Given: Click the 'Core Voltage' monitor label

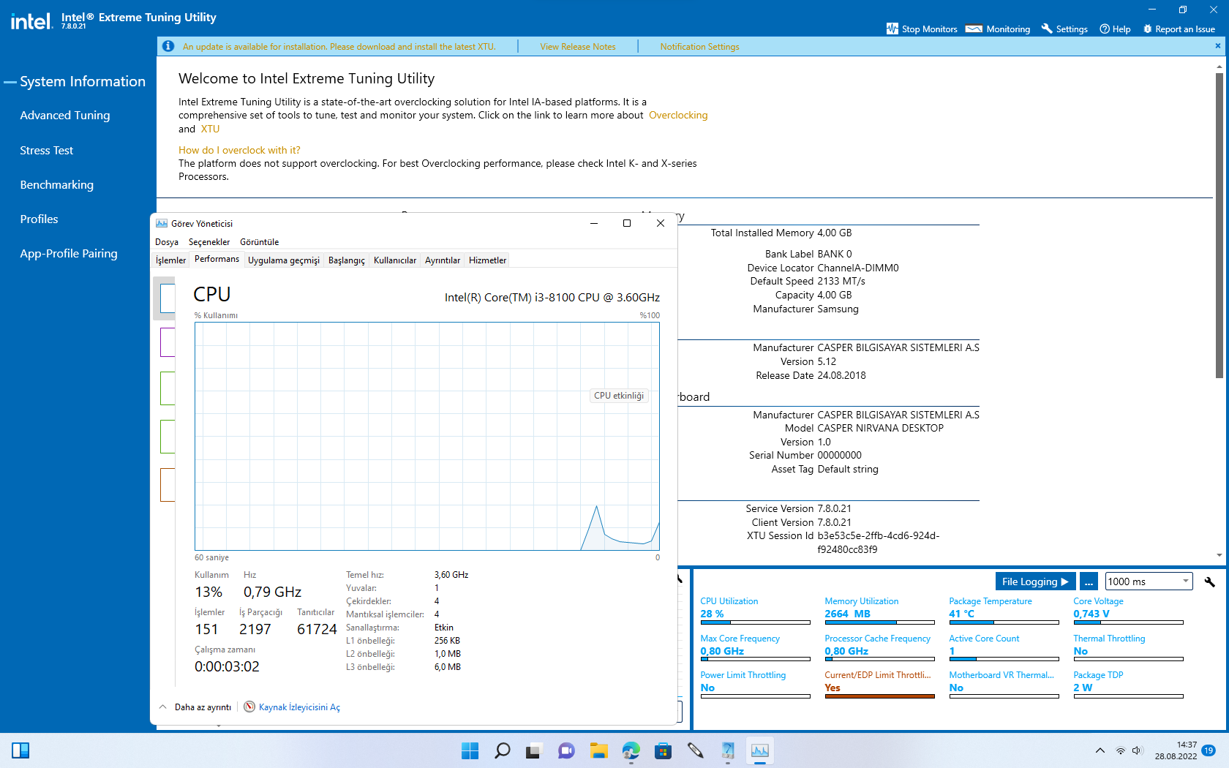Looking at the screenshot, I should pyautogui.click(x=1099, y=601).
